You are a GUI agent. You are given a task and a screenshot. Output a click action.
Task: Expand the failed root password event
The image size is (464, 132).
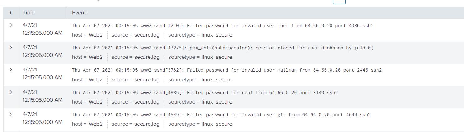pyautogui.click(x=11, y=92)
